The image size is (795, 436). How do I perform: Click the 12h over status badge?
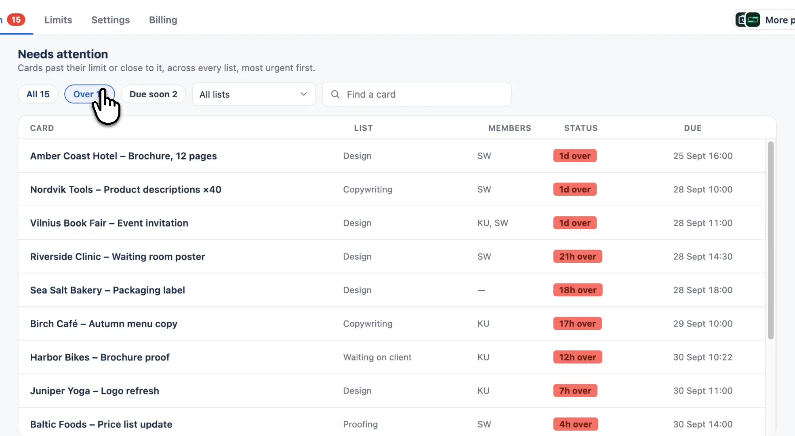pos(578,357)
